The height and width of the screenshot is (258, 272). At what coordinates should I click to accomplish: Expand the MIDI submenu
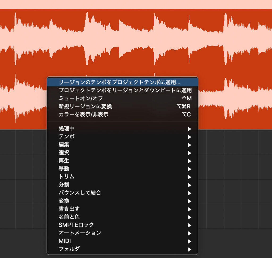pos(122,241)
